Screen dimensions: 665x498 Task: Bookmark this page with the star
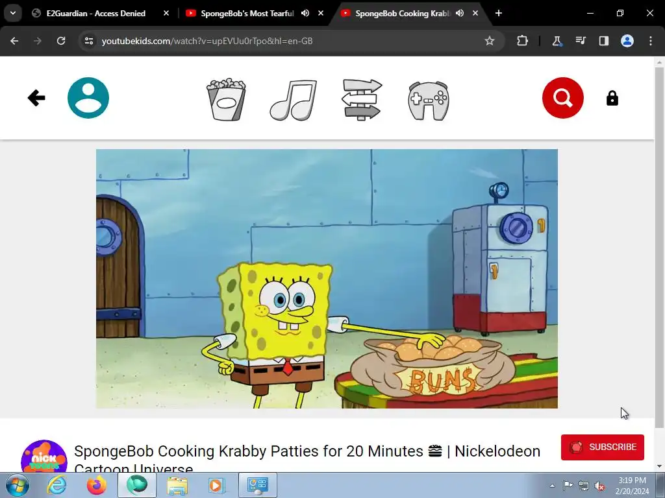coord(490,41)
